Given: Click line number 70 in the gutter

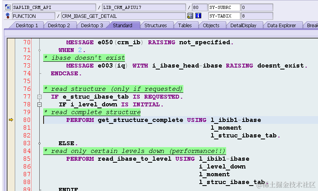Looking at the screenshot, I should pyautogui.click(x=27, y=42).
